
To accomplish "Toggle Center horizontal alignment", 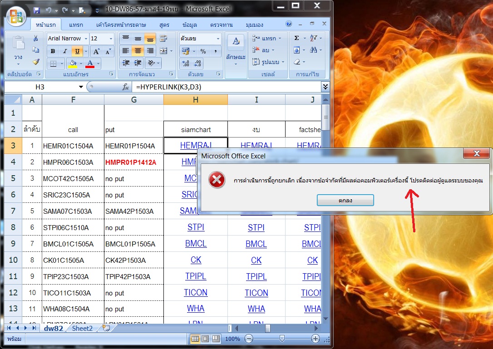I will coord(138,51).
